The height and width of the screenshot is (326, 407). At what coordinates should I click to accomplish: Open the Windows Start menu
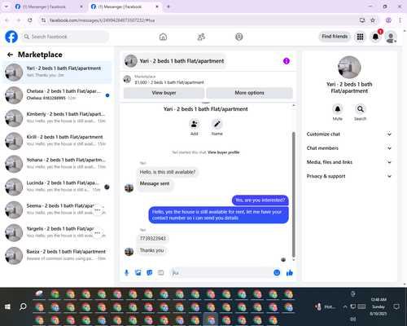[x=7, y=307]
